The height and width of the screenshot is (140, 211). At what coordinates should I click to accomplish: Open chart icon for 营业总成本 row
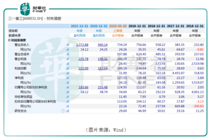(x=67, y=54)
